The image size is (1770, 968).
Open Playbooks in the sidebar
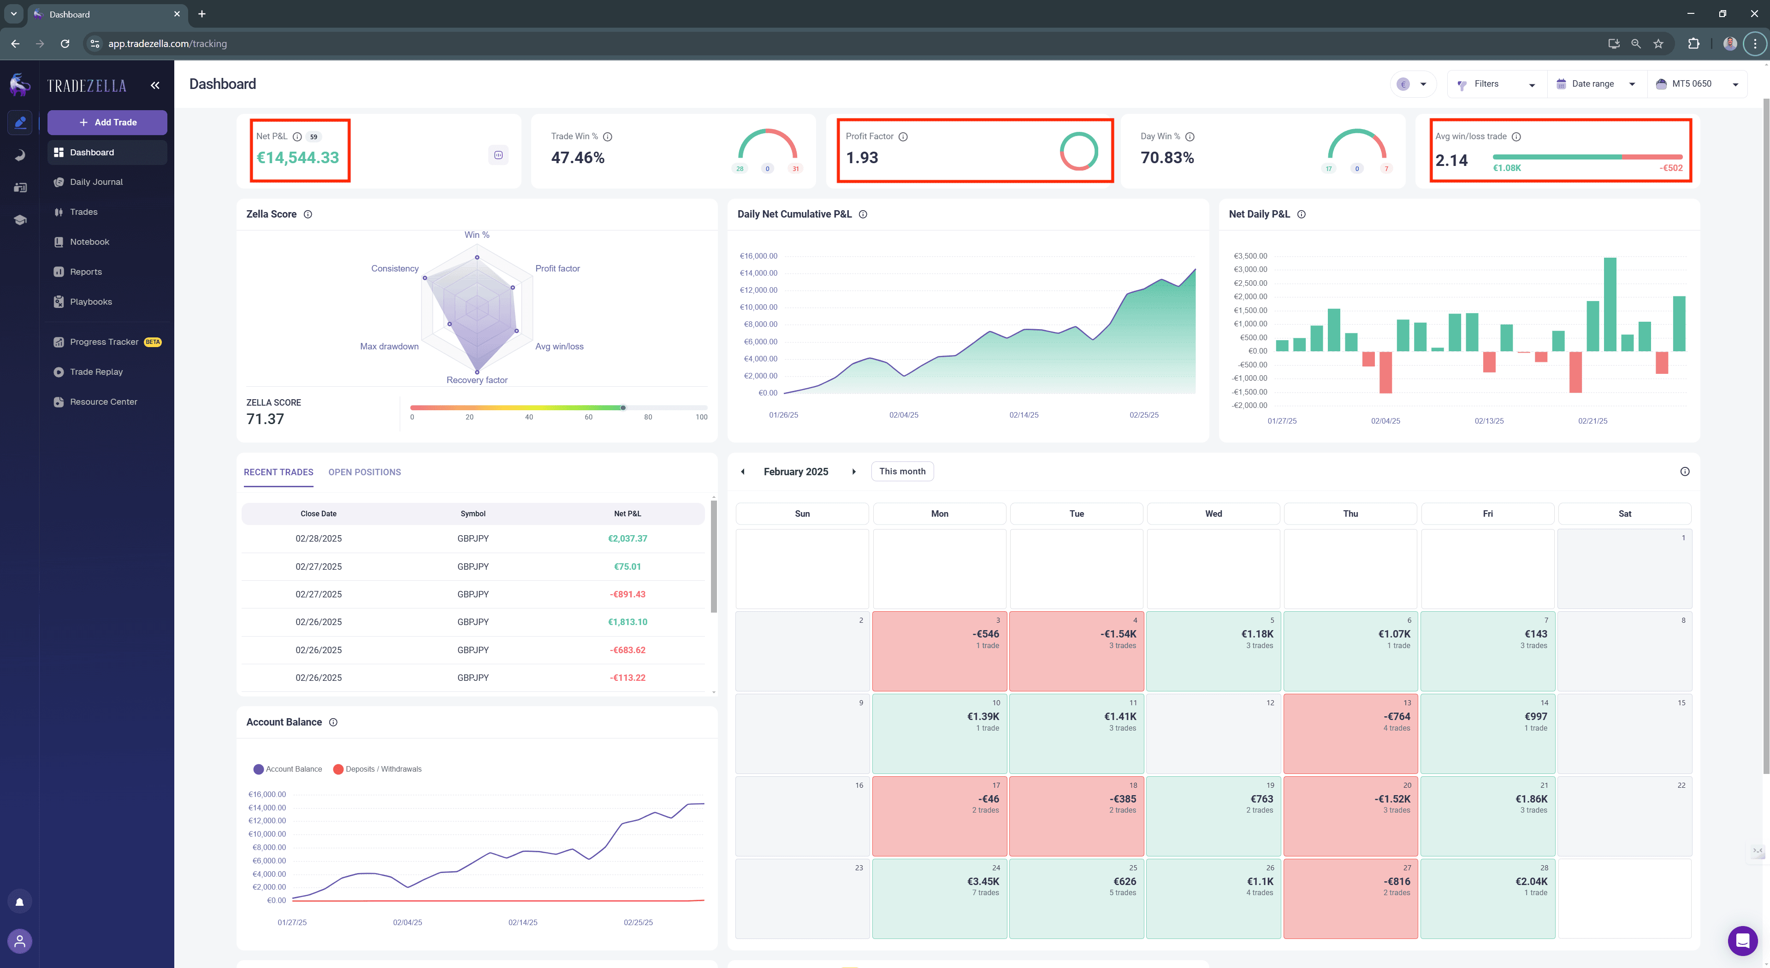[107, 301]
